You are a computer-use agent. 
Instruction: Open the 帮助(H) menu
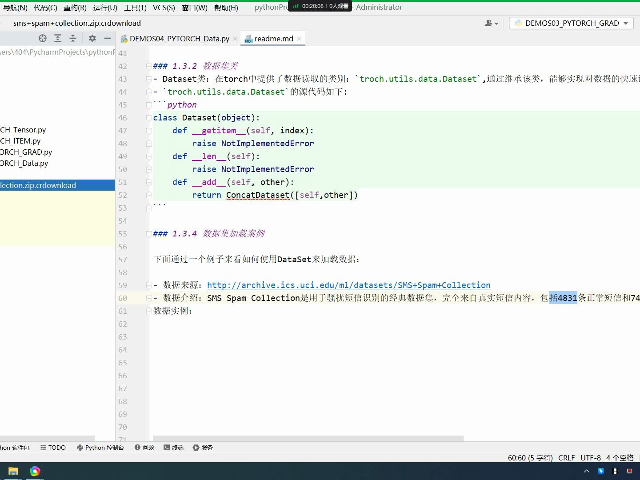point(226,8)
